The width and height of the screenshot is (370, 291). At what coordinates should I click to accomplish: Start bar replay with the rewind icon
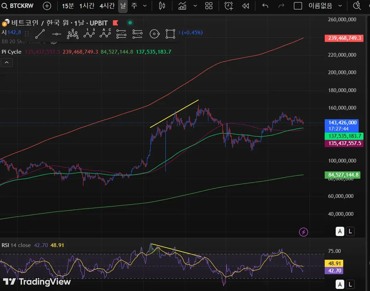(x=246, y=5)
